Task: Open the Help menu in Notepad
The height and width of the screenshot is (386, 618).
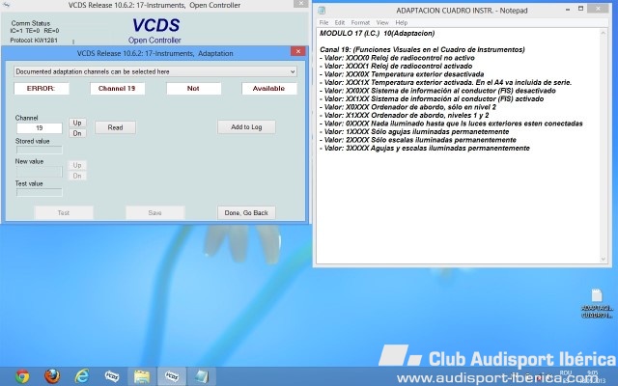Action: (402, 23)
